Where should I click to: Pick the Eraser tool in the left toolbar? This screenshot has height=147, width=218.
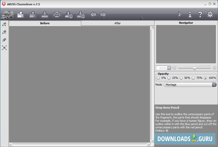pos(4,40)
